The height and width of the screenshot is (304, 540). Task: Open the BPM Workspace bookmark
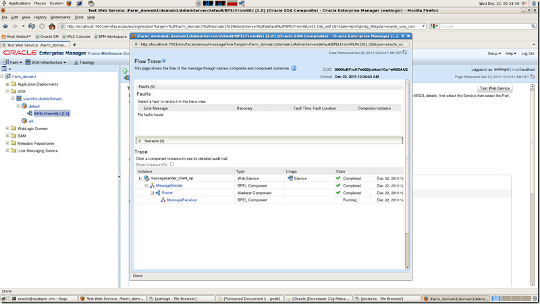pyautogui.click(x=110, y=36)
